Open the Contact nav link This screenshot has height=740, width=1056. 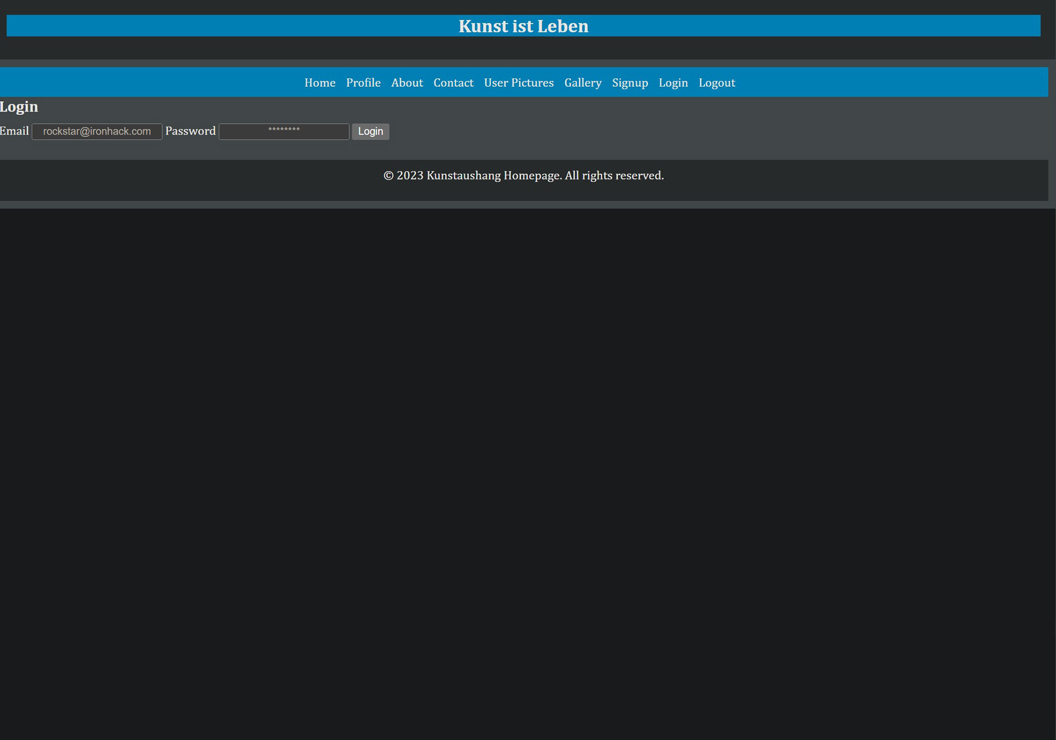click(453, 83)
